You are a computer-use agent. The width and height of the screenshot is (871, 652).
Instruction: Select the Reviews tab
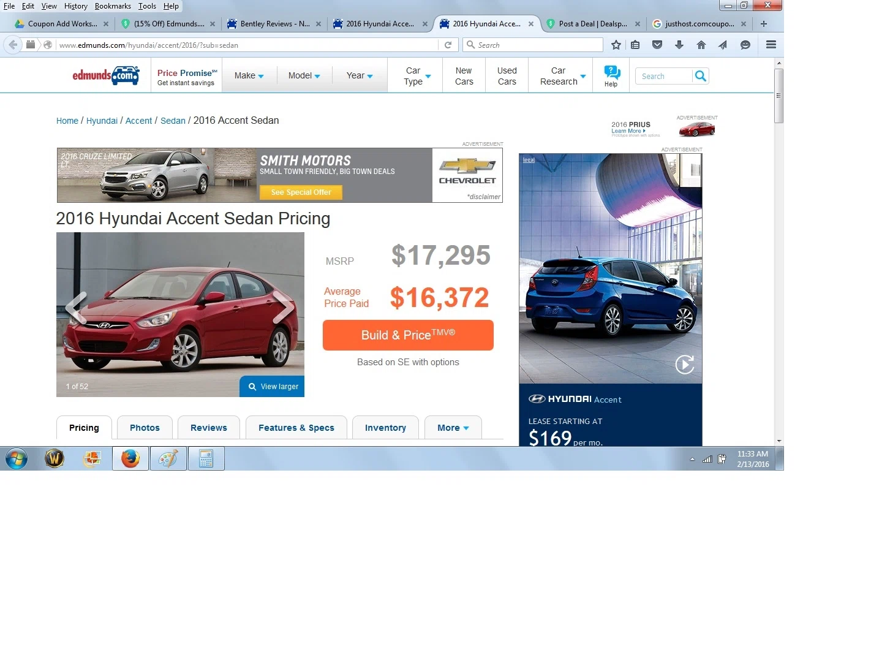point(209,428)
